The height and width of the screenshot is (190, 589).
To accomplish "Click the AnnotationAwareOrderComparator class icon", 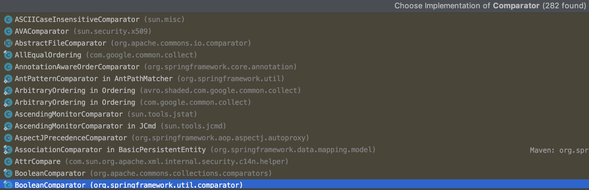I will coord(8,67).
